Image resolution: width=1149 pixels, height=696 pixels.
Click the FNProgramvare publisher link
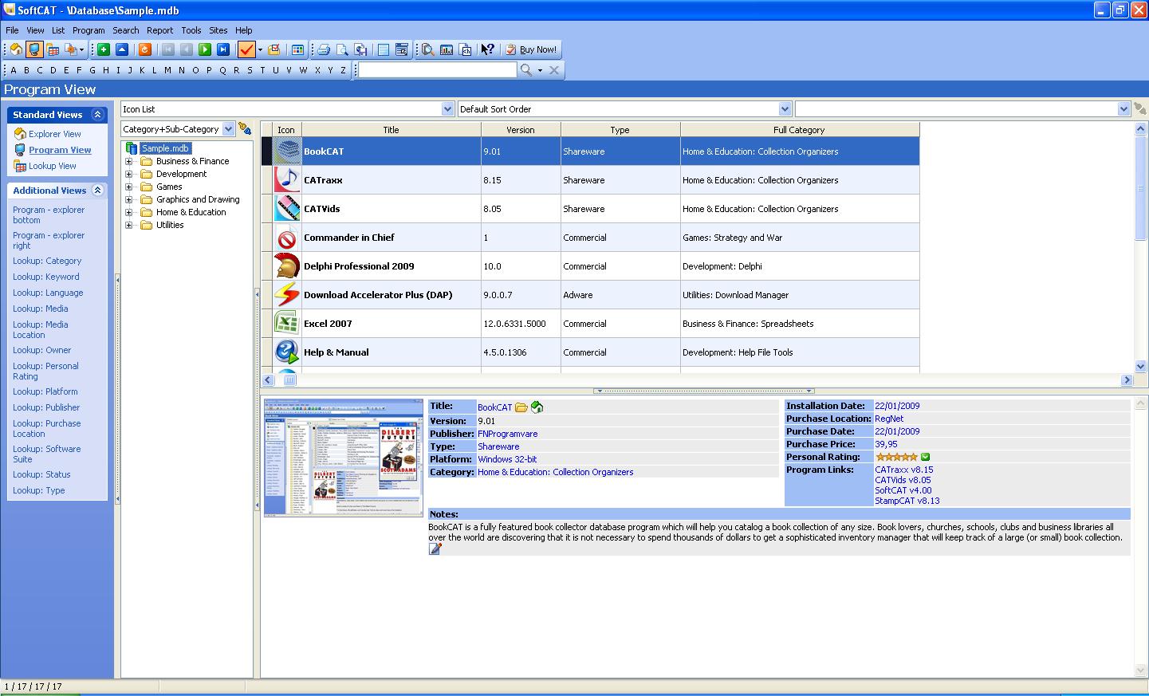(507, 434)
